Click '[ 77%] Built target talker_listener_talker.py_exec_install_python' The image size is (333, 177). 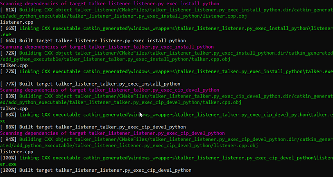90,84
